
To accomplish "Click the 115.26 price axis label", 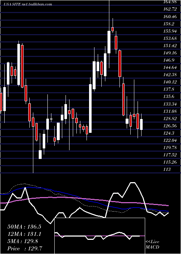I will (x=170, y=162).
